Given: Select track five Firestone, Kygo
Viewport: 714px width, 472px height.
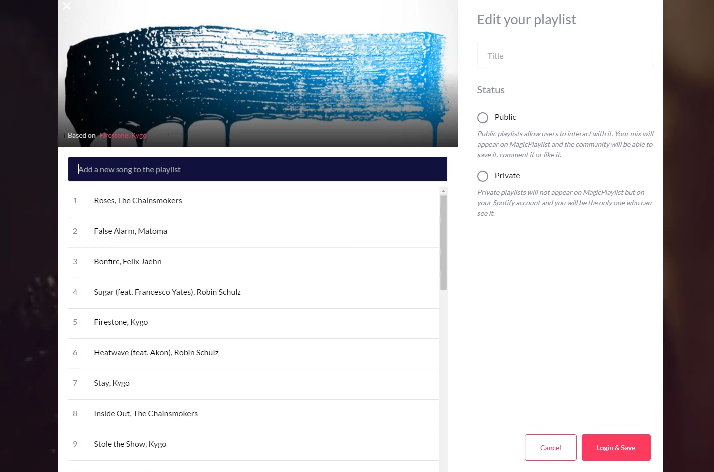Looking at the screenshot, I should [253, 322].
